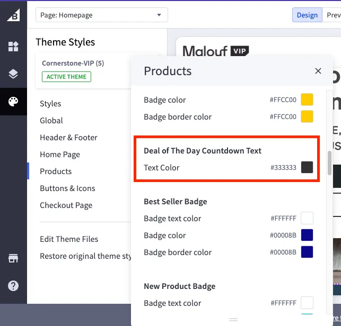The height and width of the screenshot is (326, 341).
Task: Open the help question mark icon
Action: point(13,286)
